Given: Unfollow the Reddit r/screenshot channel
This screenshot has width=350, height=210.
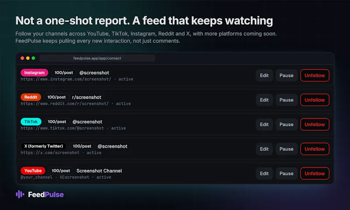Looking at the screenshot, I should click(315, 100).
